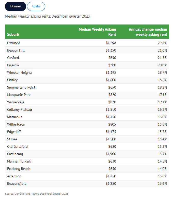Image resolution: width=174 pixels, height=197 pixels.
Task: Click Annual change median weekly asking rent header
Action: (x=148, y=32)
